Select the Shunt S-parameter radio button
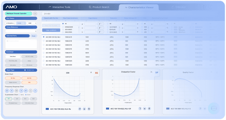The height and width of the screenshot is (120, 226). tap(26, 95)
